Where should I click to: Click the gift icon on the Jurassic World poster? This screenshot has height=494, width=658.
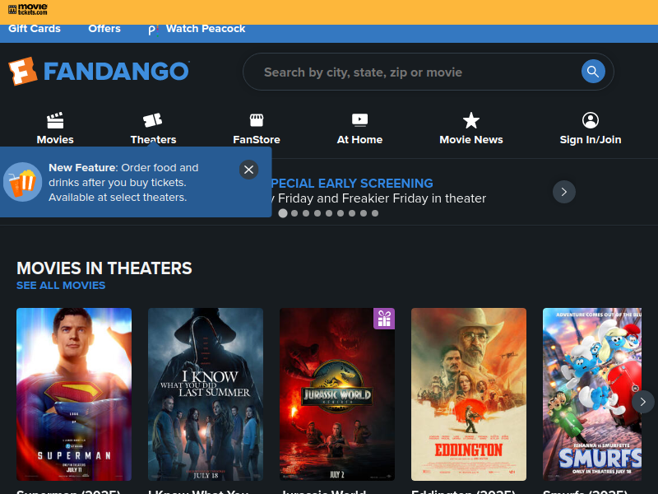384,319
